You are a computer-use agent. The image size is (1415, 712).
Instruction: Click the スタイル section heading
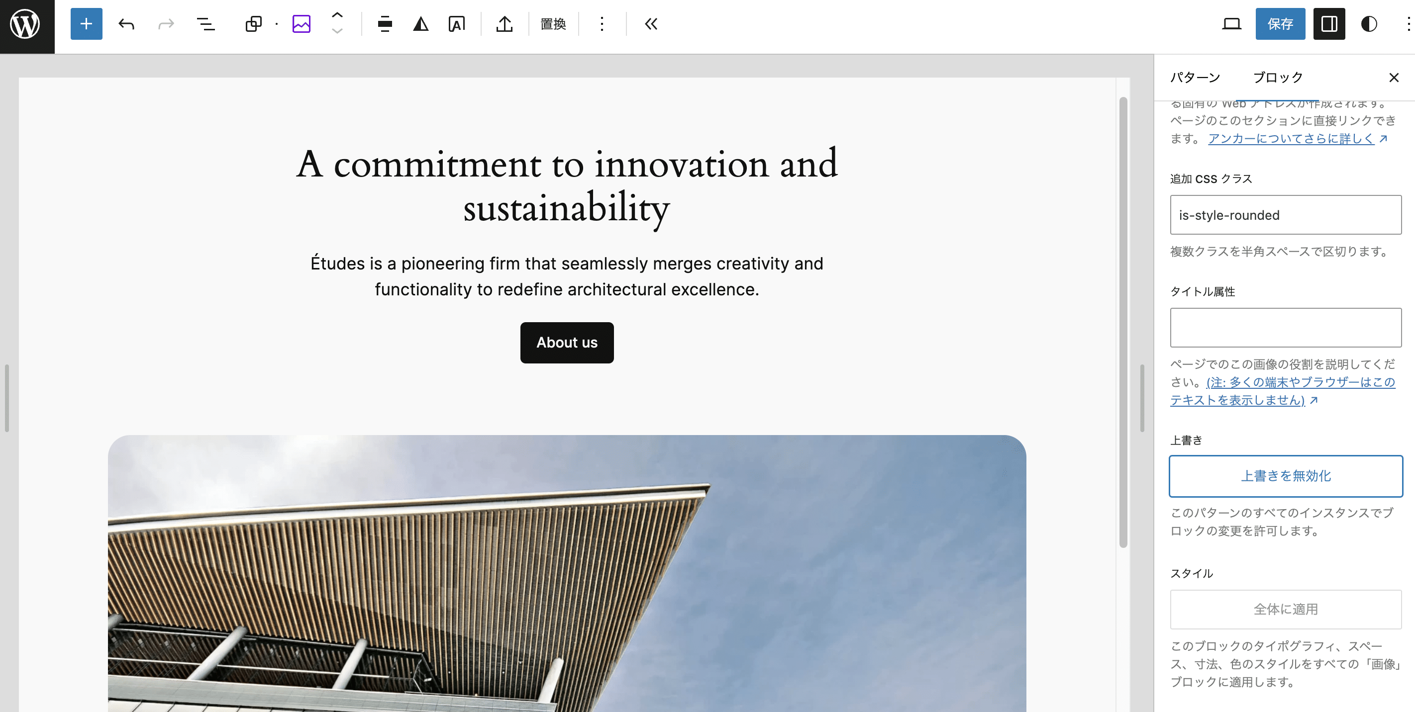[x=1192, y=574]
